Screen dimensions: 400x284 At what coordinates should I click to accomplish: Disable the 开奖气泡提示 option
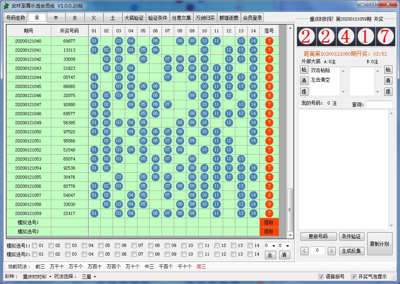(354, 277)
